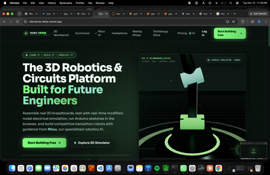Image resolution: width=270 pixels, height=175 pixels.
Task: Click the screenshot preview thumbnail
Action: point(254,150)
